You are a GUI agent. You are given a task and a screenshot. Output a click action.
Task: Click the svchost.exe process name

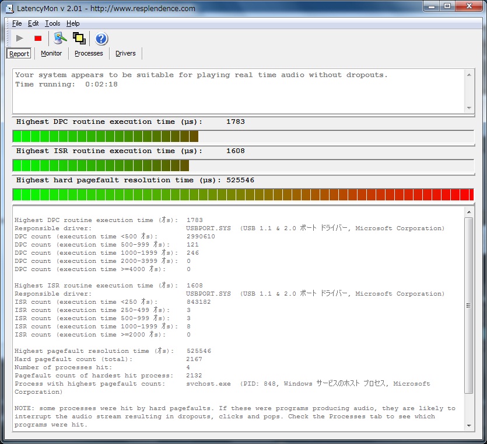[208, 384]
